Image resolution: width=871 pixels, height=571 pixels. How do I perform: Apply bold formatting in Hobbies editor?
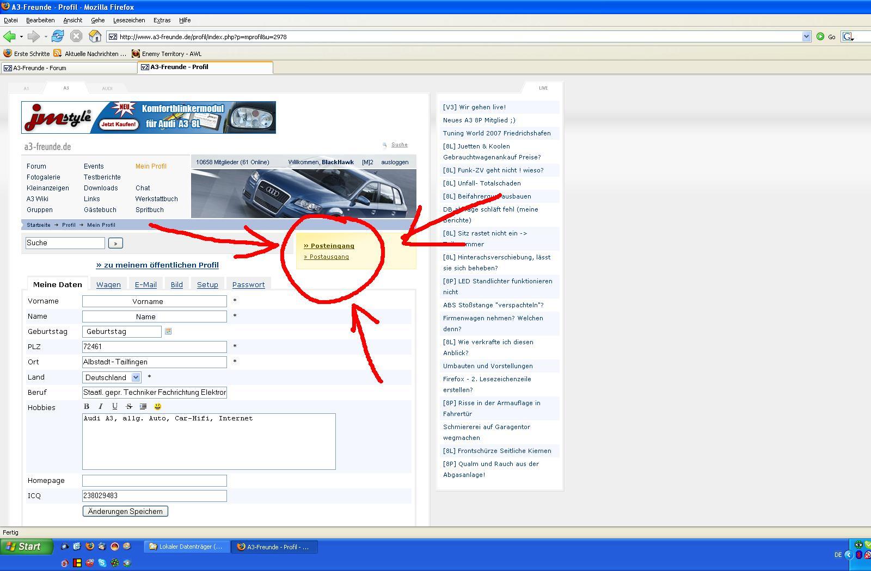coord(87,406)
